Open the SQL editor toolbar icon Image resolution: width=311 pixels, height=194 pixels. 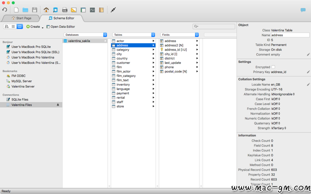coord(65,10)
